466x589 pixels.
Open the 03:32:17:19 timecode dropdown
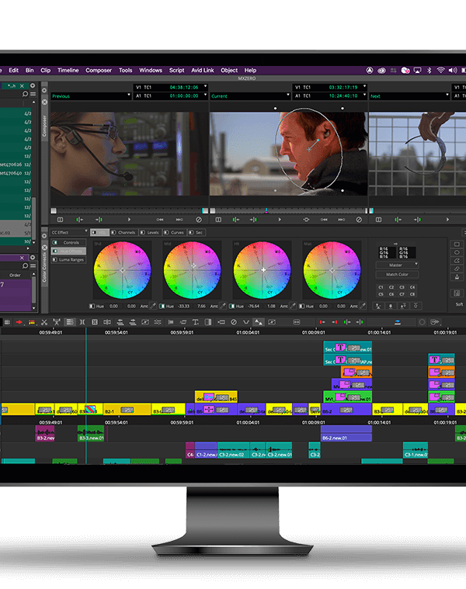(x=364, y=87)
